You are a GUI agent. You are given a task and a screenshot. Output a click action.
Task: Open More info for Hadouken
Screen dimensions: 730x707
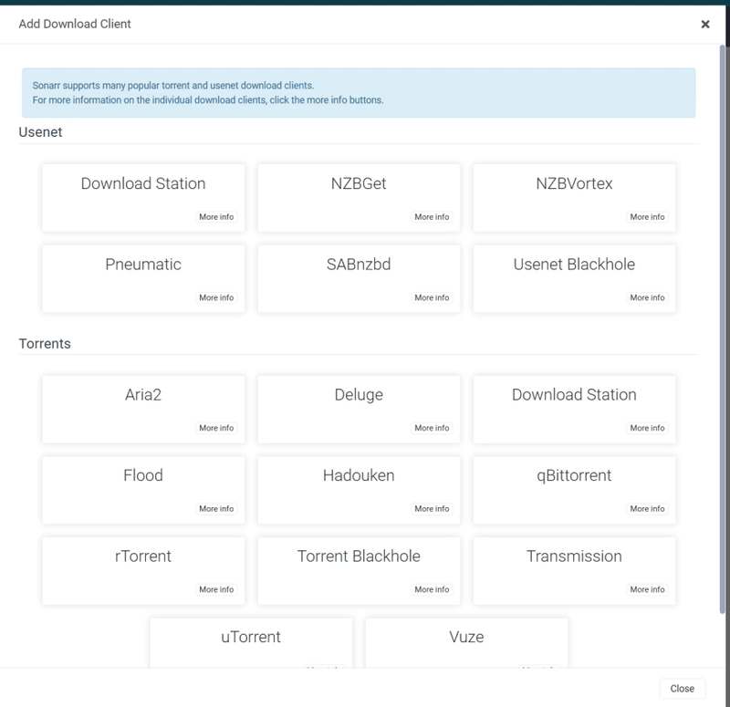432,509
